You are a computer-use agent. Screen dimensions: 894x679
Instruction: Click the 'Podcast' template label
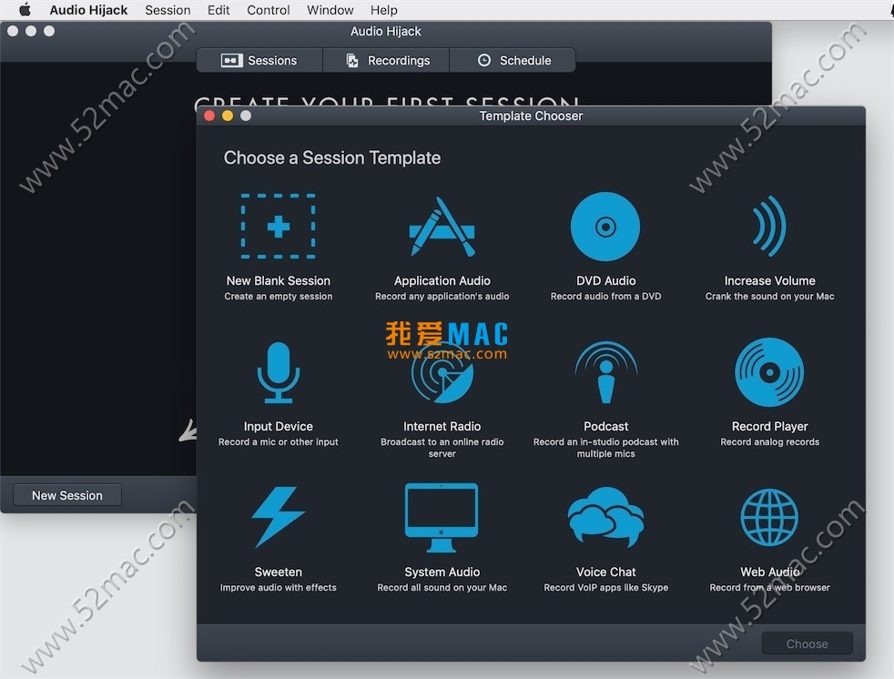tap(606, 426)
